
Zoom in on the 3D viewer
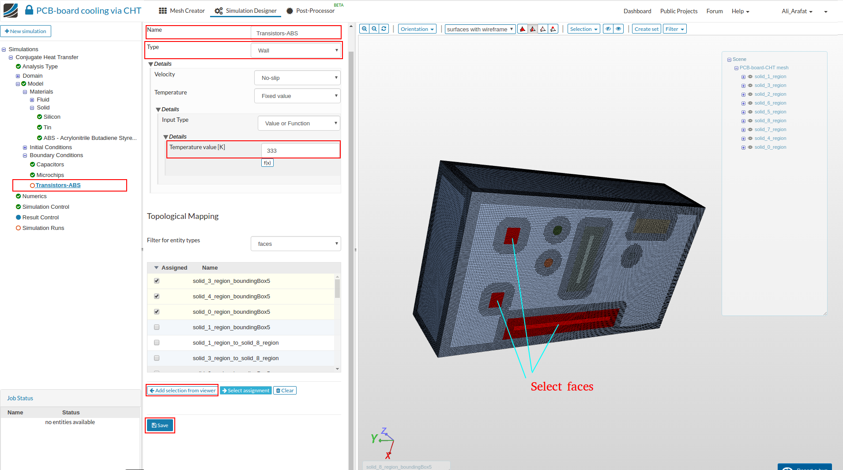[365, 29]
